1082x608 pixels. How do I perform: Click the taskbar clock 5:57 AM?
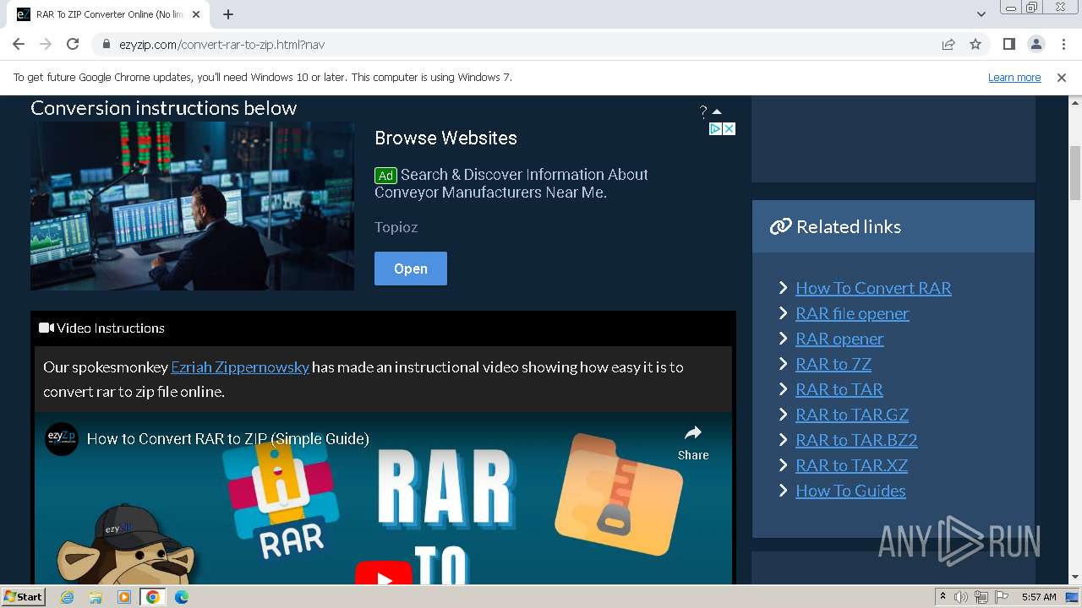point(1039,597)
